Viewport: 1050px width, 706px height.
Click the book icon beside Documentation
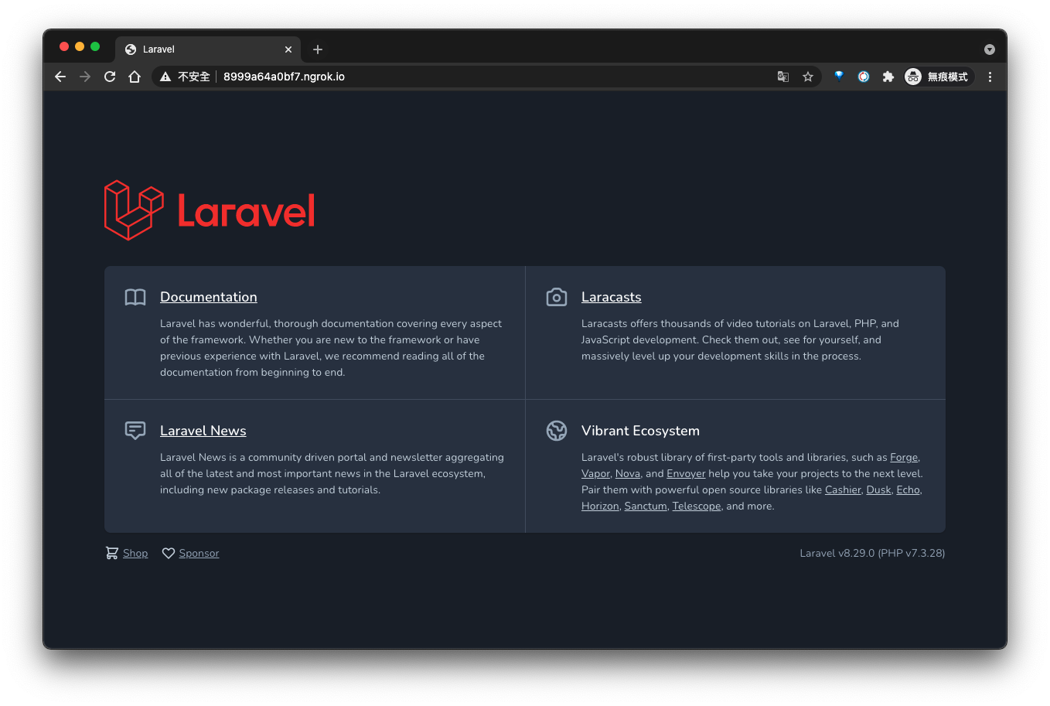[x=135, y=297]
